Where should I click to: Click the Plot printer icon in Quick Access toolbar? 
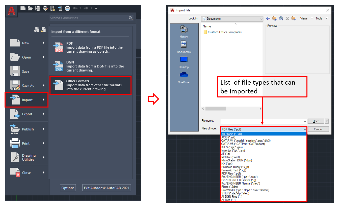[x=67, y=8]
